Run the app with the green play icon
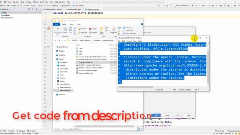This screenshot has height=135, width=240. click(x=193, y=6)
